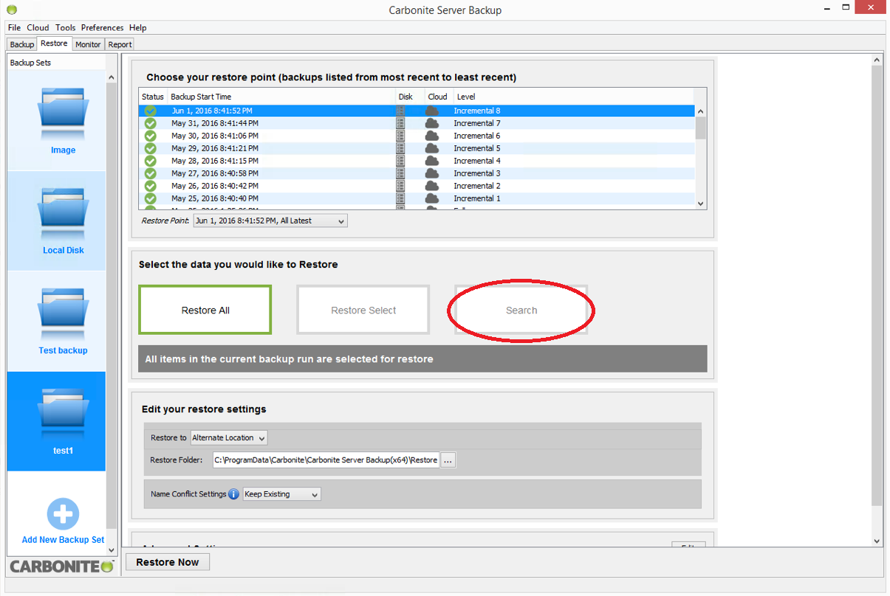Image resolution: width=890 pixels, height=596 pixels.
Task: Click the Add New Backup Set plus icon
Action: pos(63,514)
